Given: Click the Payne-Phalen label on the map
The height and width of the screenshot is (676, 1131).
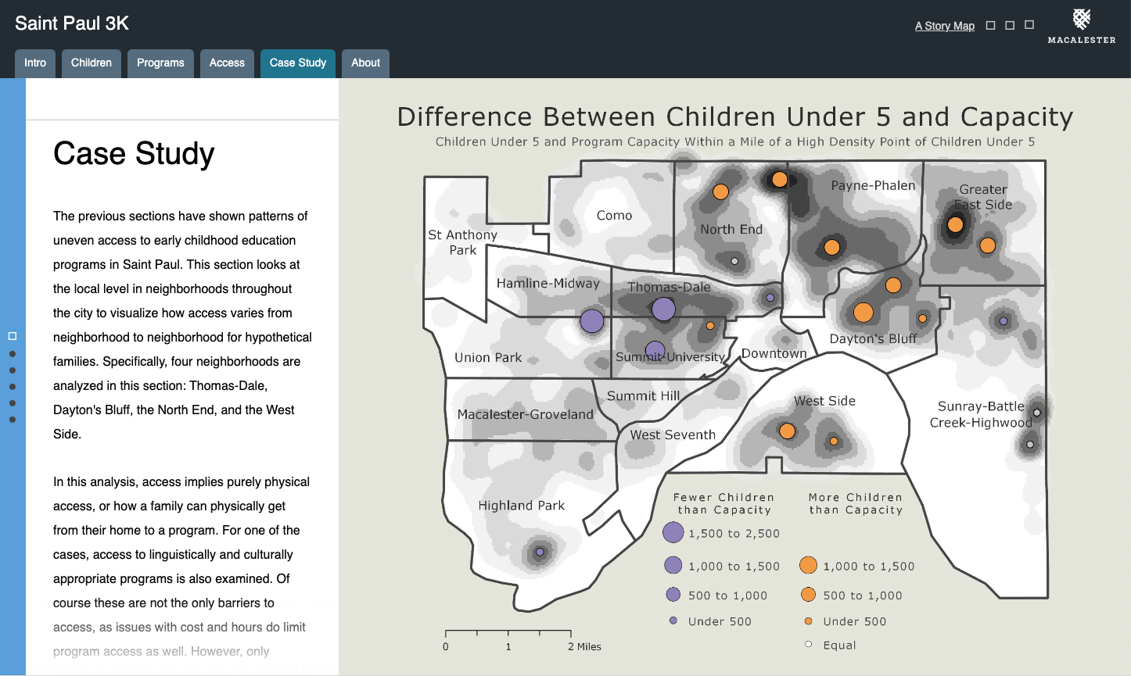Looking at the screenshot, I should tap(873, 185).
